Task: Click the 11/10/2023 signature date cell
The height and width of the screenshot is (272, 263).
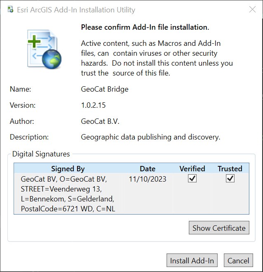Action: pyautogui.click(x=148, y=179)
